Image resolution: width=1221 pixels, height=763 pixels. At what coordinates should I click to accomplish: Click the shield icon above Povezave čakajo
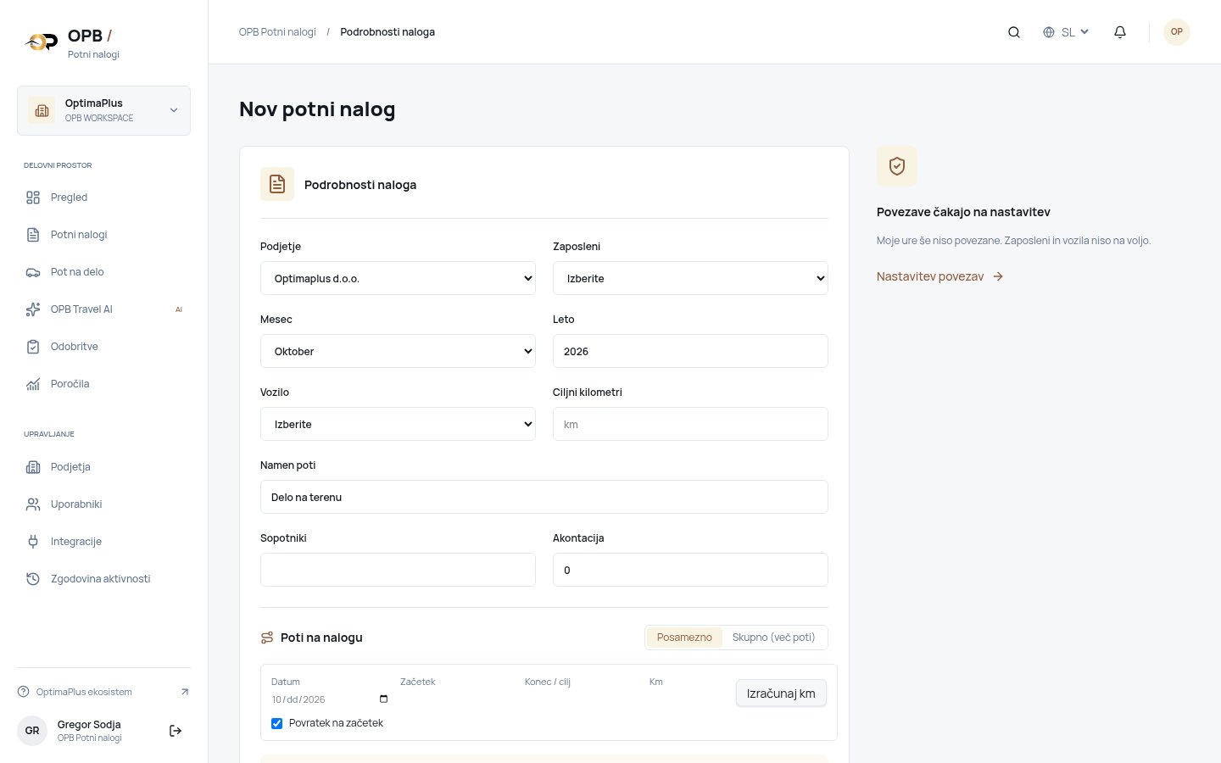tap(897, 166)
